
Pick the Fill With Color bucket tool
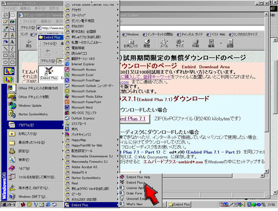click(x=12, y=22)
